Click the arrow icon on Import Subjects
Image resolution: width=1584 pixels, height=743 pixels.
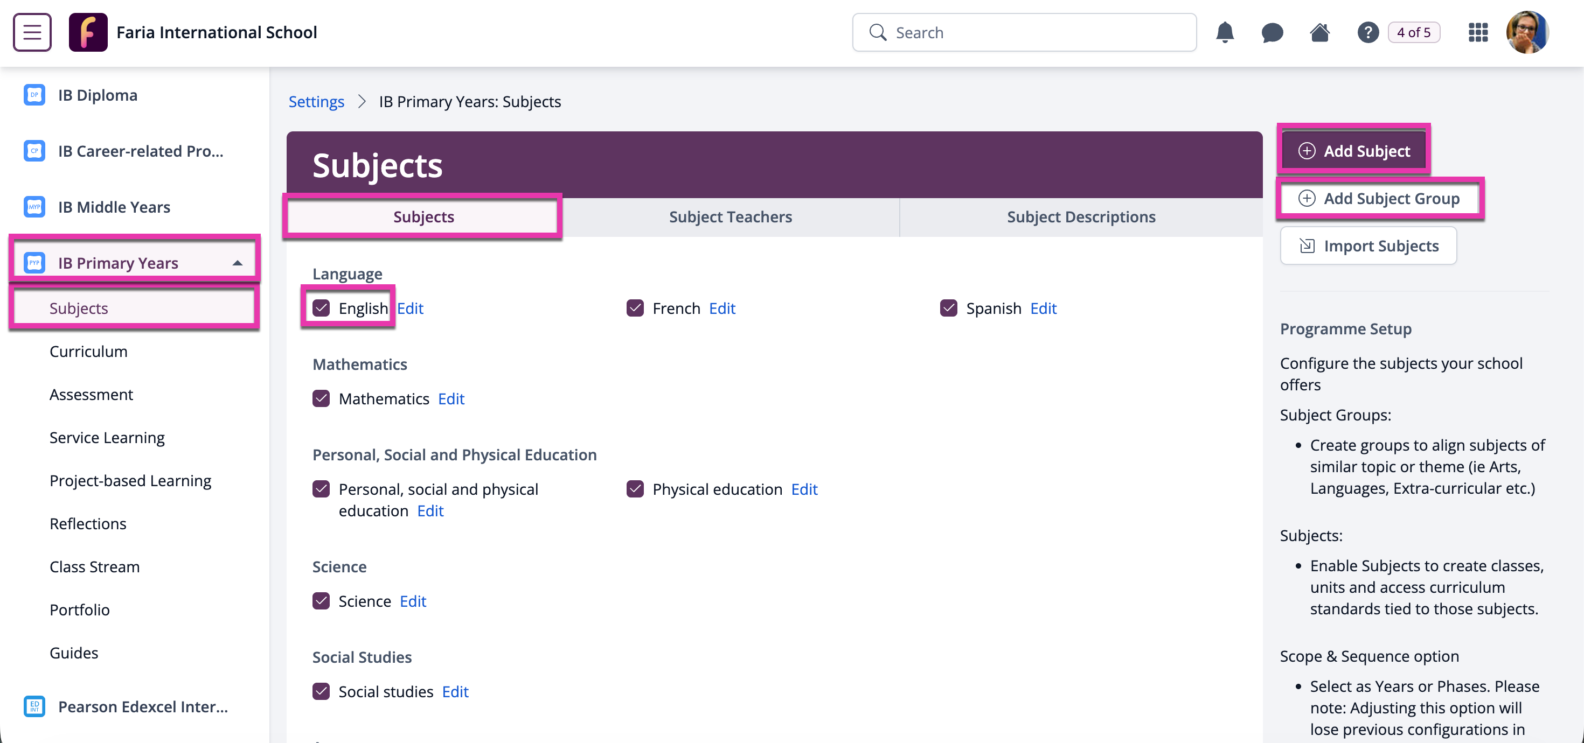[x=1307, y=246]
